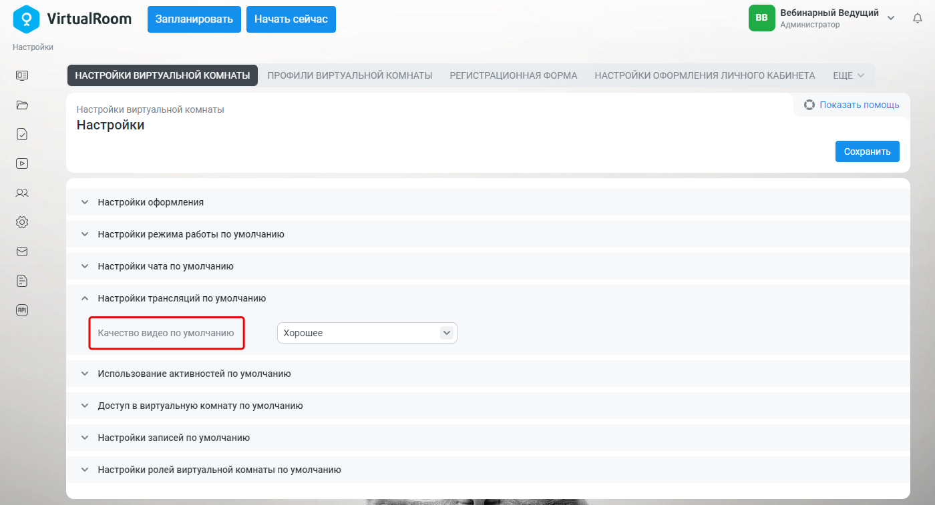Expand the ЕЩЕ tabs dropdown
Screen dimensions: 935x505
click(x=848, y=75)
